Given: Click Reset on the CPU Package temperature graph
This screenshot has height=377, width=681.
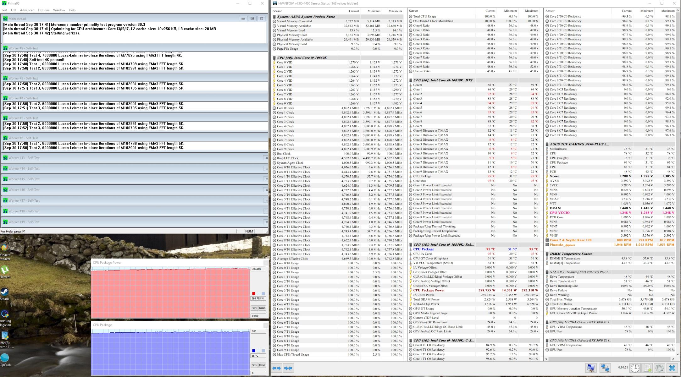Looking at the screenshot, I should click(x=262, y=365).
